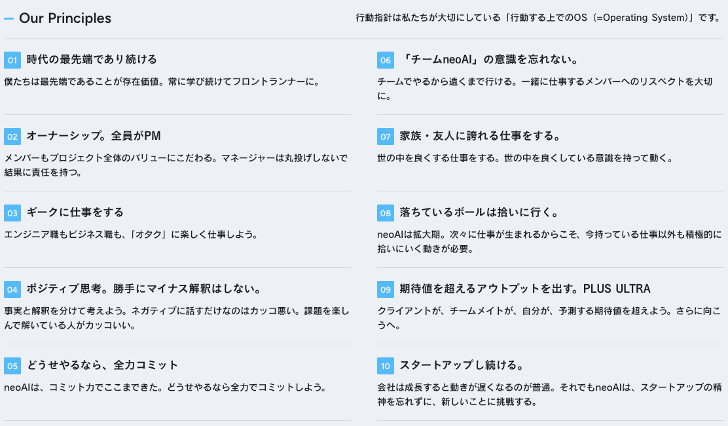The image size is (728, 426).
Task: Click the 03 number badge
Action: [12, 213]
